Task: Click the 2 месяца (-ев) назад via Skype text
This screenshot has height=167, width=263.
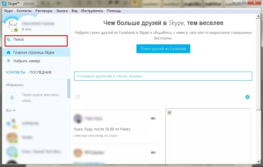Action: (95, 135)
